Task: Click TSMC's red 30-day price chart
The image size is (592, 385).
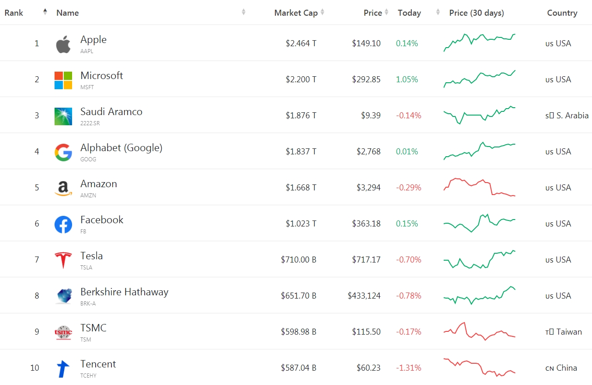Action: [x=479, y=331]
